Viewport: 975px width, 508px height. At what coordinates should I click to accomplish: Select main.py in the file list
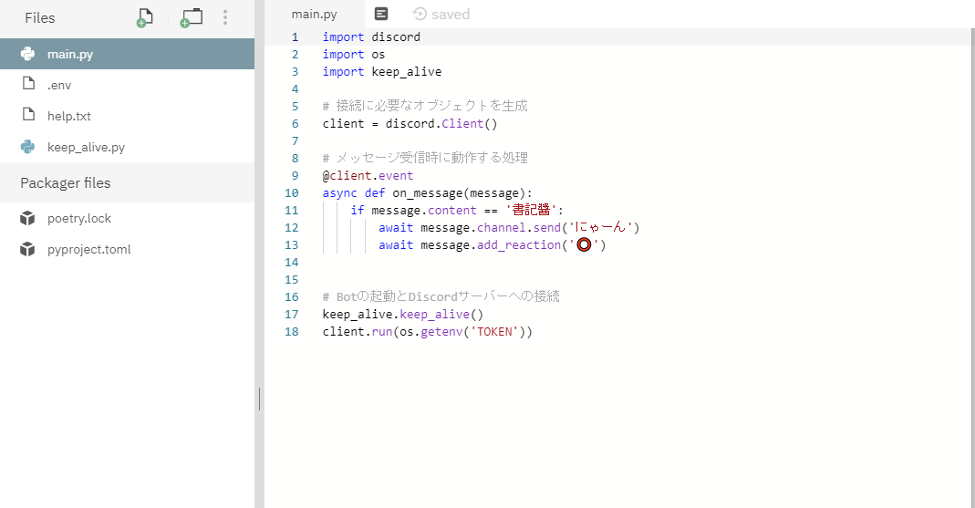[127, 54]
